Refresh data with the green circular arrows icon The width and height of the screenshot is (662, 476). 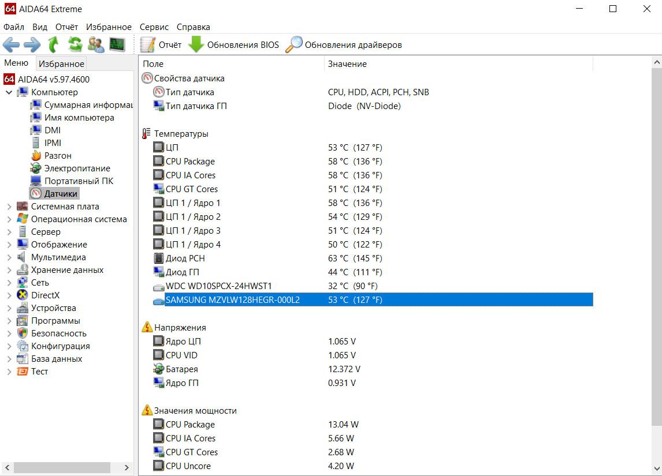[x=75, y=44]
